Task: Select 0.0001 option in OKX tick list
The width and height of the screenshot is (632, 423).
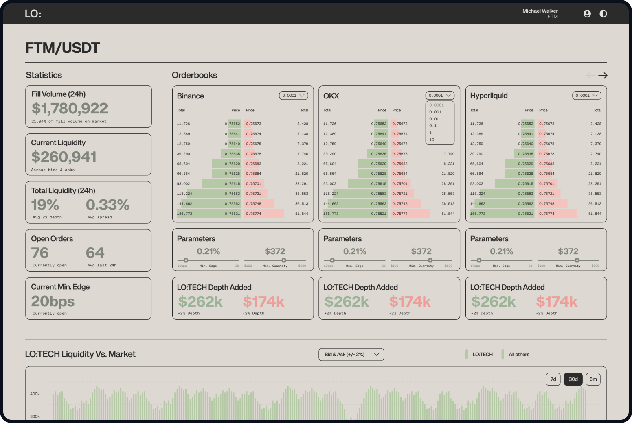Action: pyautogui.click(x=437, y=105)
